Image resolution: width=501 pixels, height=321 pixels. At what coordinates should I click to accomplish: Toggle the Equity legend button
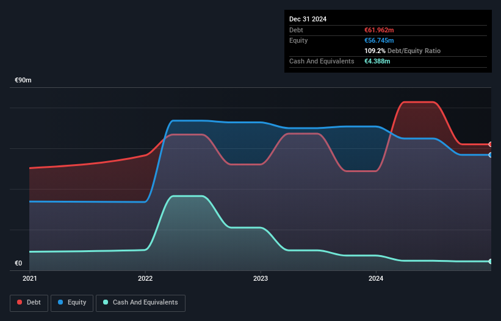tap(72, 303)
